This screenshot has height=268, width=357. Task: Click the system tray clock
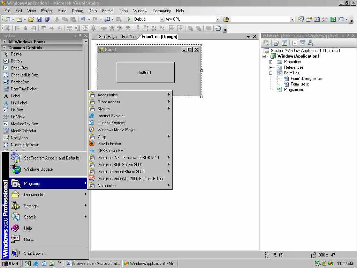[345, 264]
